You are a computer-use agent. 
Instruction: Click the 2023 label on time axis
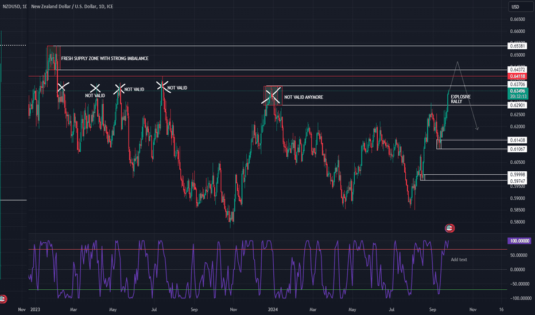point(35,309)
